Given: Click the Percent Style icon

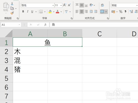Looking at the screenshot, I should pyautogui.click(x=121, y=12).
